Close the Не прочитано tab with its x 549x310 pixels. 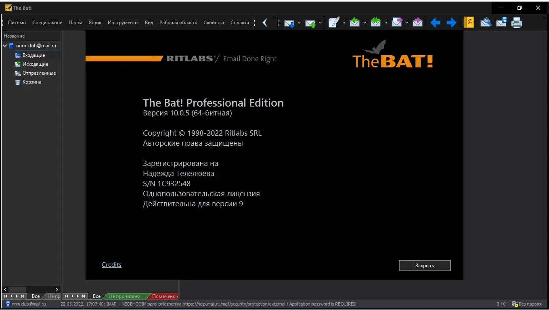pos(144,296)
